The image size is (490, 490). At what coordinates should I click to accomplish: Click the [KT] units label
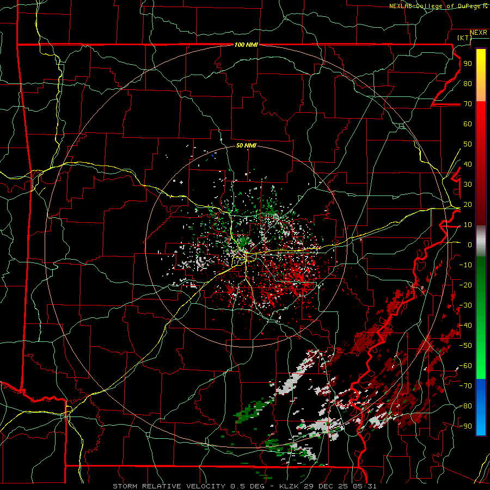coord(465,38)
